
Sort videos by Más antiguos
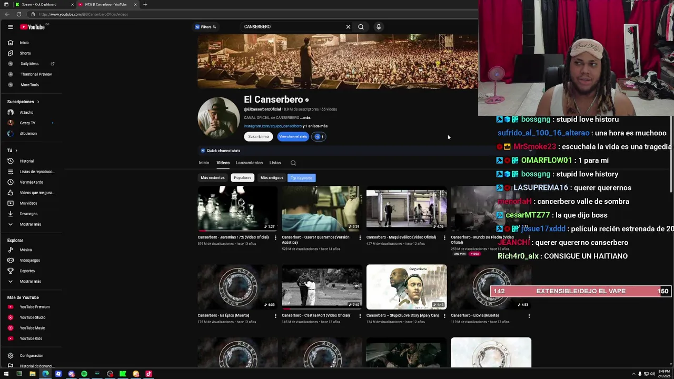pos(272,178)
